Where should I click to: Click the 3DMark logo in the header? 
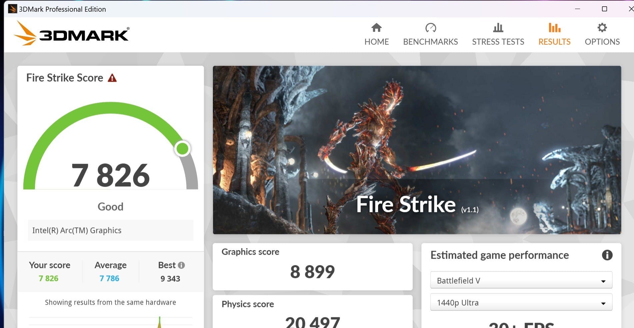(x=71, y=33)
